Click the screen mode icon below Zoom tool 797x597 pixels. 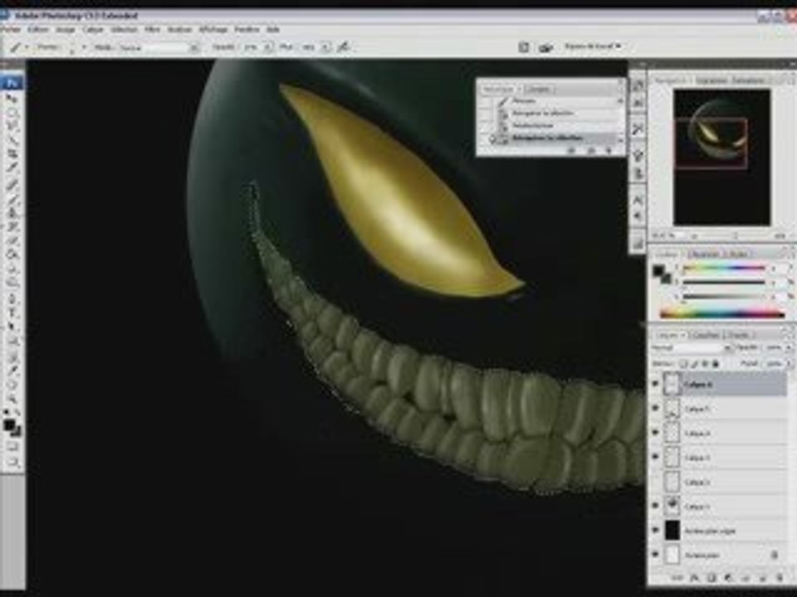click(x=12, y=463)
